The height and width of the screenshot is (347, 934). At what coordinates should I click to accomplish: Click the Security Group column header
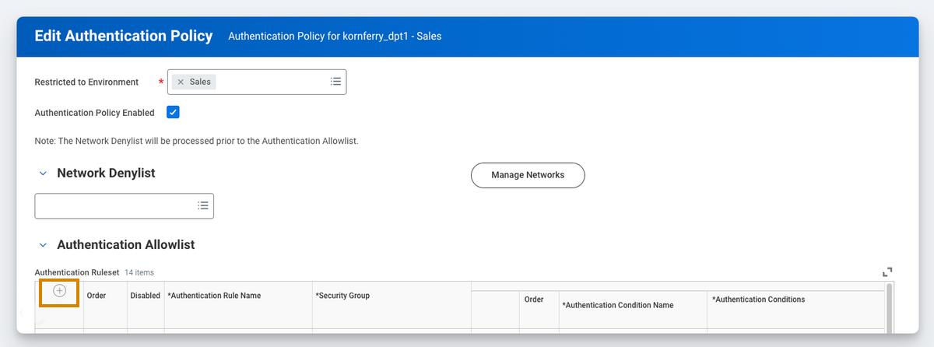(342, 296)
